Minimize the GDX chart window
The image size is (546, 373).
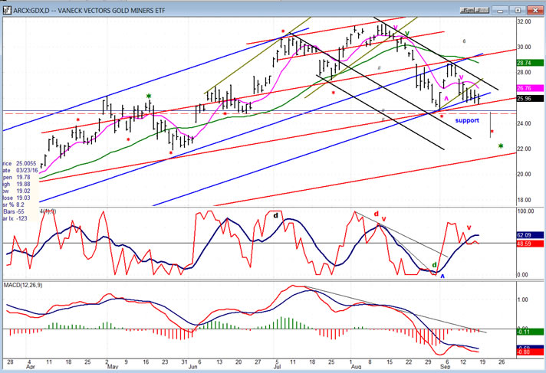click(502, 11)
